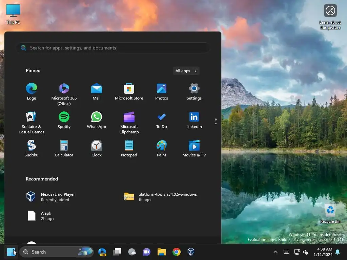Launch Microsoft 365 (Office) app

pyautogui.click(x=64, y=94)
